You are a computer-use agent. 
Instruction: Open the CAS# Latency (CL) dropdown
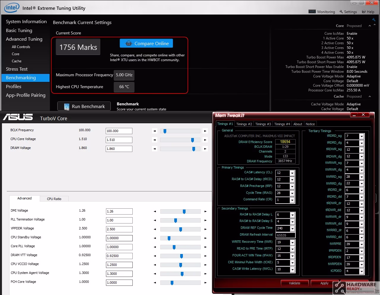coord(292,173)
